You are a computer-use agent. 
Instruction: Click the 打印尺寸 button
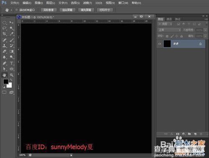(x=105, y=10)
